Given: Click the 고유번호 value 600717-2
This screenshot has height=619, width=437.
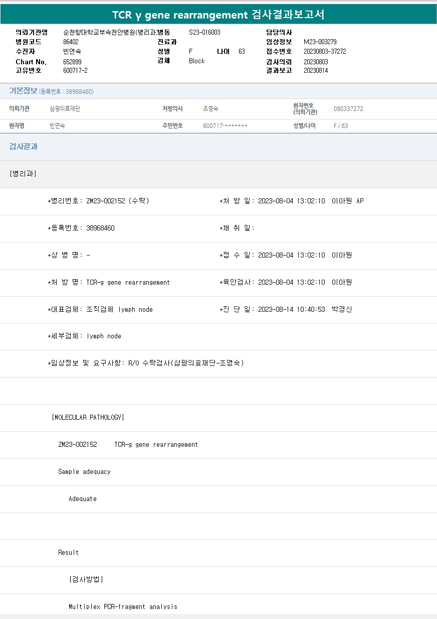Looking at the screenshot, I should tap(75, 70).
